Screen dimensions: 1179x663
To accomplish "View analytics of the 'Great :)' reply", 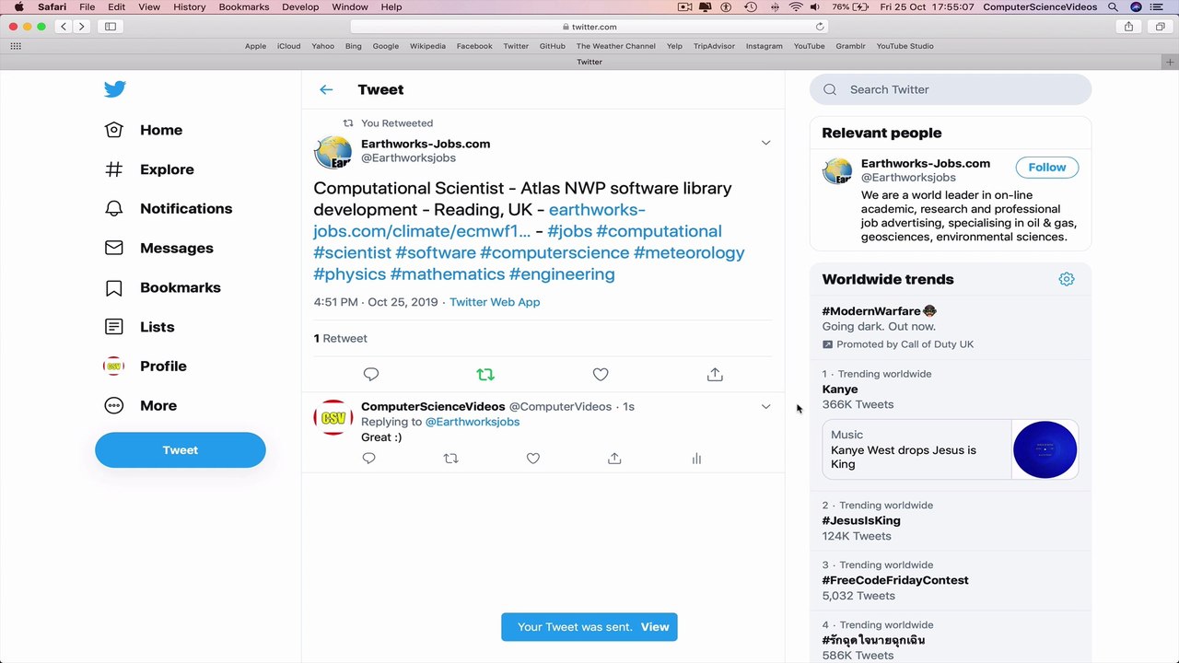I will 696,459.
